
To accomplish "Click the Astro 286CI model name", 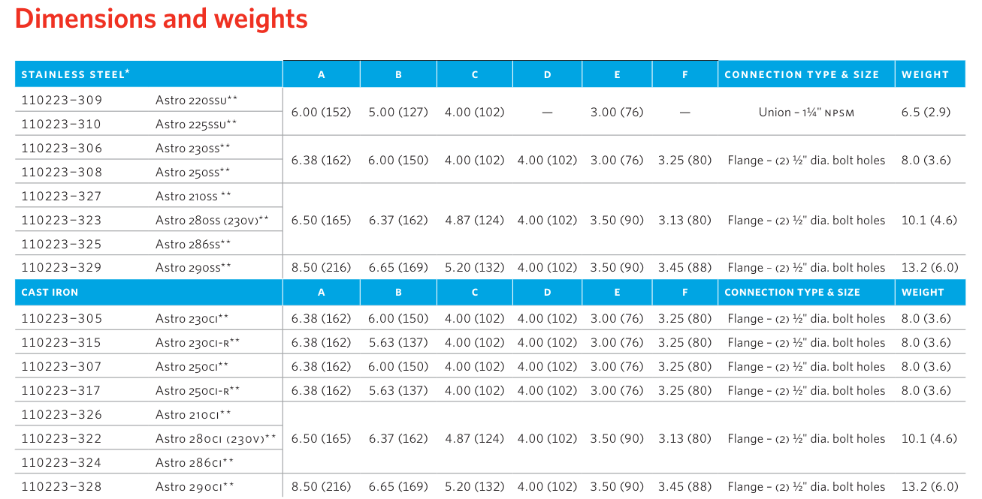I will point(195,462).
